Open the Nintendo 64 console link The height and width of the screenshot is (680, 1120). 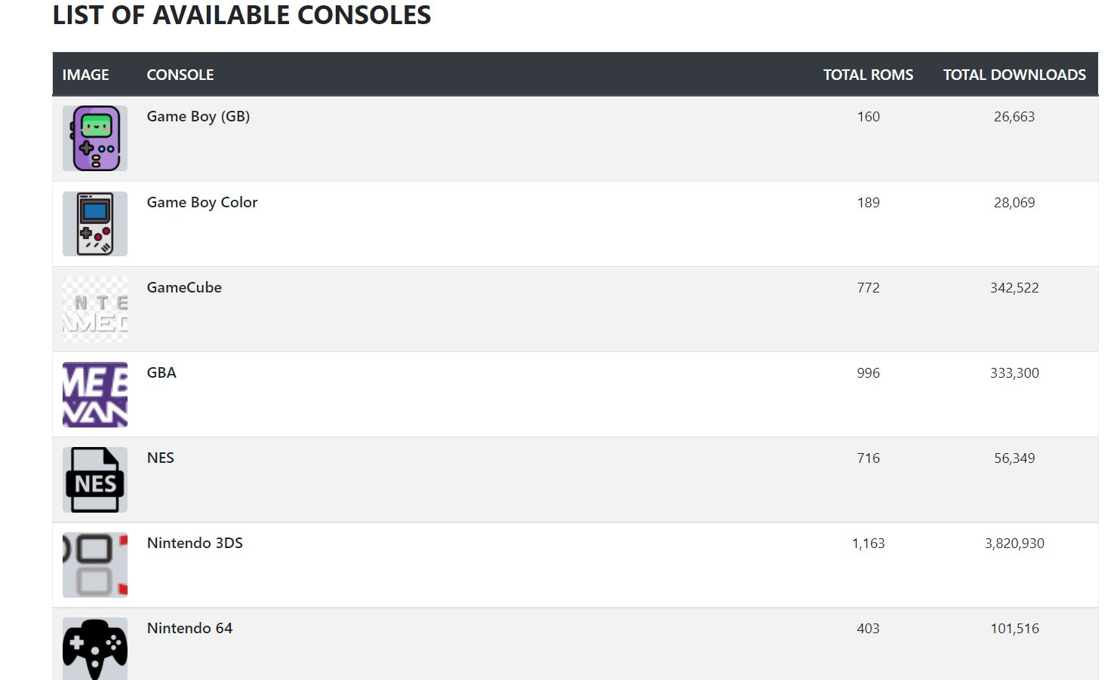pos(189,628)
